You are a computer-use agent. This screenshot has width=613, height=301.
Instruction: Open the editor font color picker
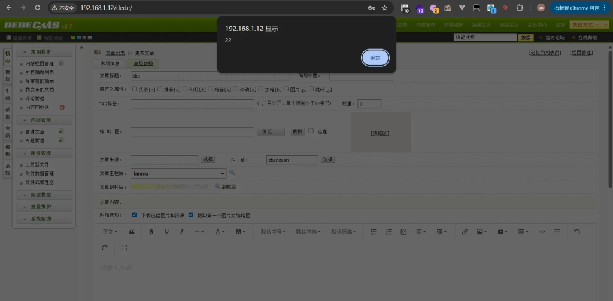coord(219,232)
